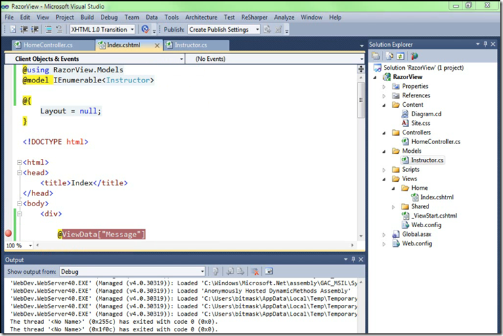Open the Analyze menu
503x336 pixels.
tap(284, 18)
